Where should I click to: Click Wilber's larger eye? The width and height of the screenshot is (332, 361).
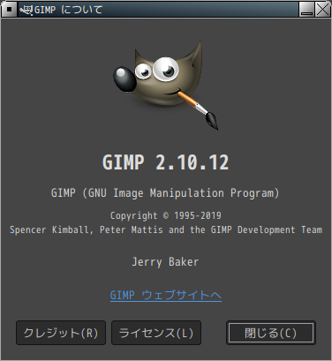point(166,70)
